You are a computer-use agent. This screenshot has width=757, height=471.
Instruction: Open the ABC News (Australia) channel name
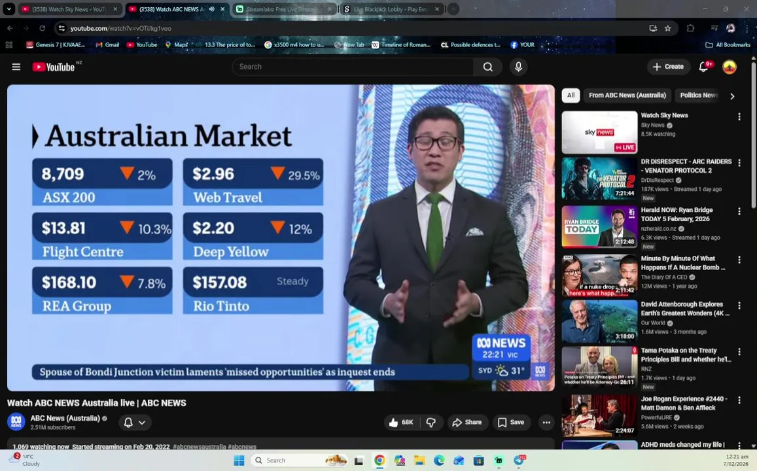(65, 418)
